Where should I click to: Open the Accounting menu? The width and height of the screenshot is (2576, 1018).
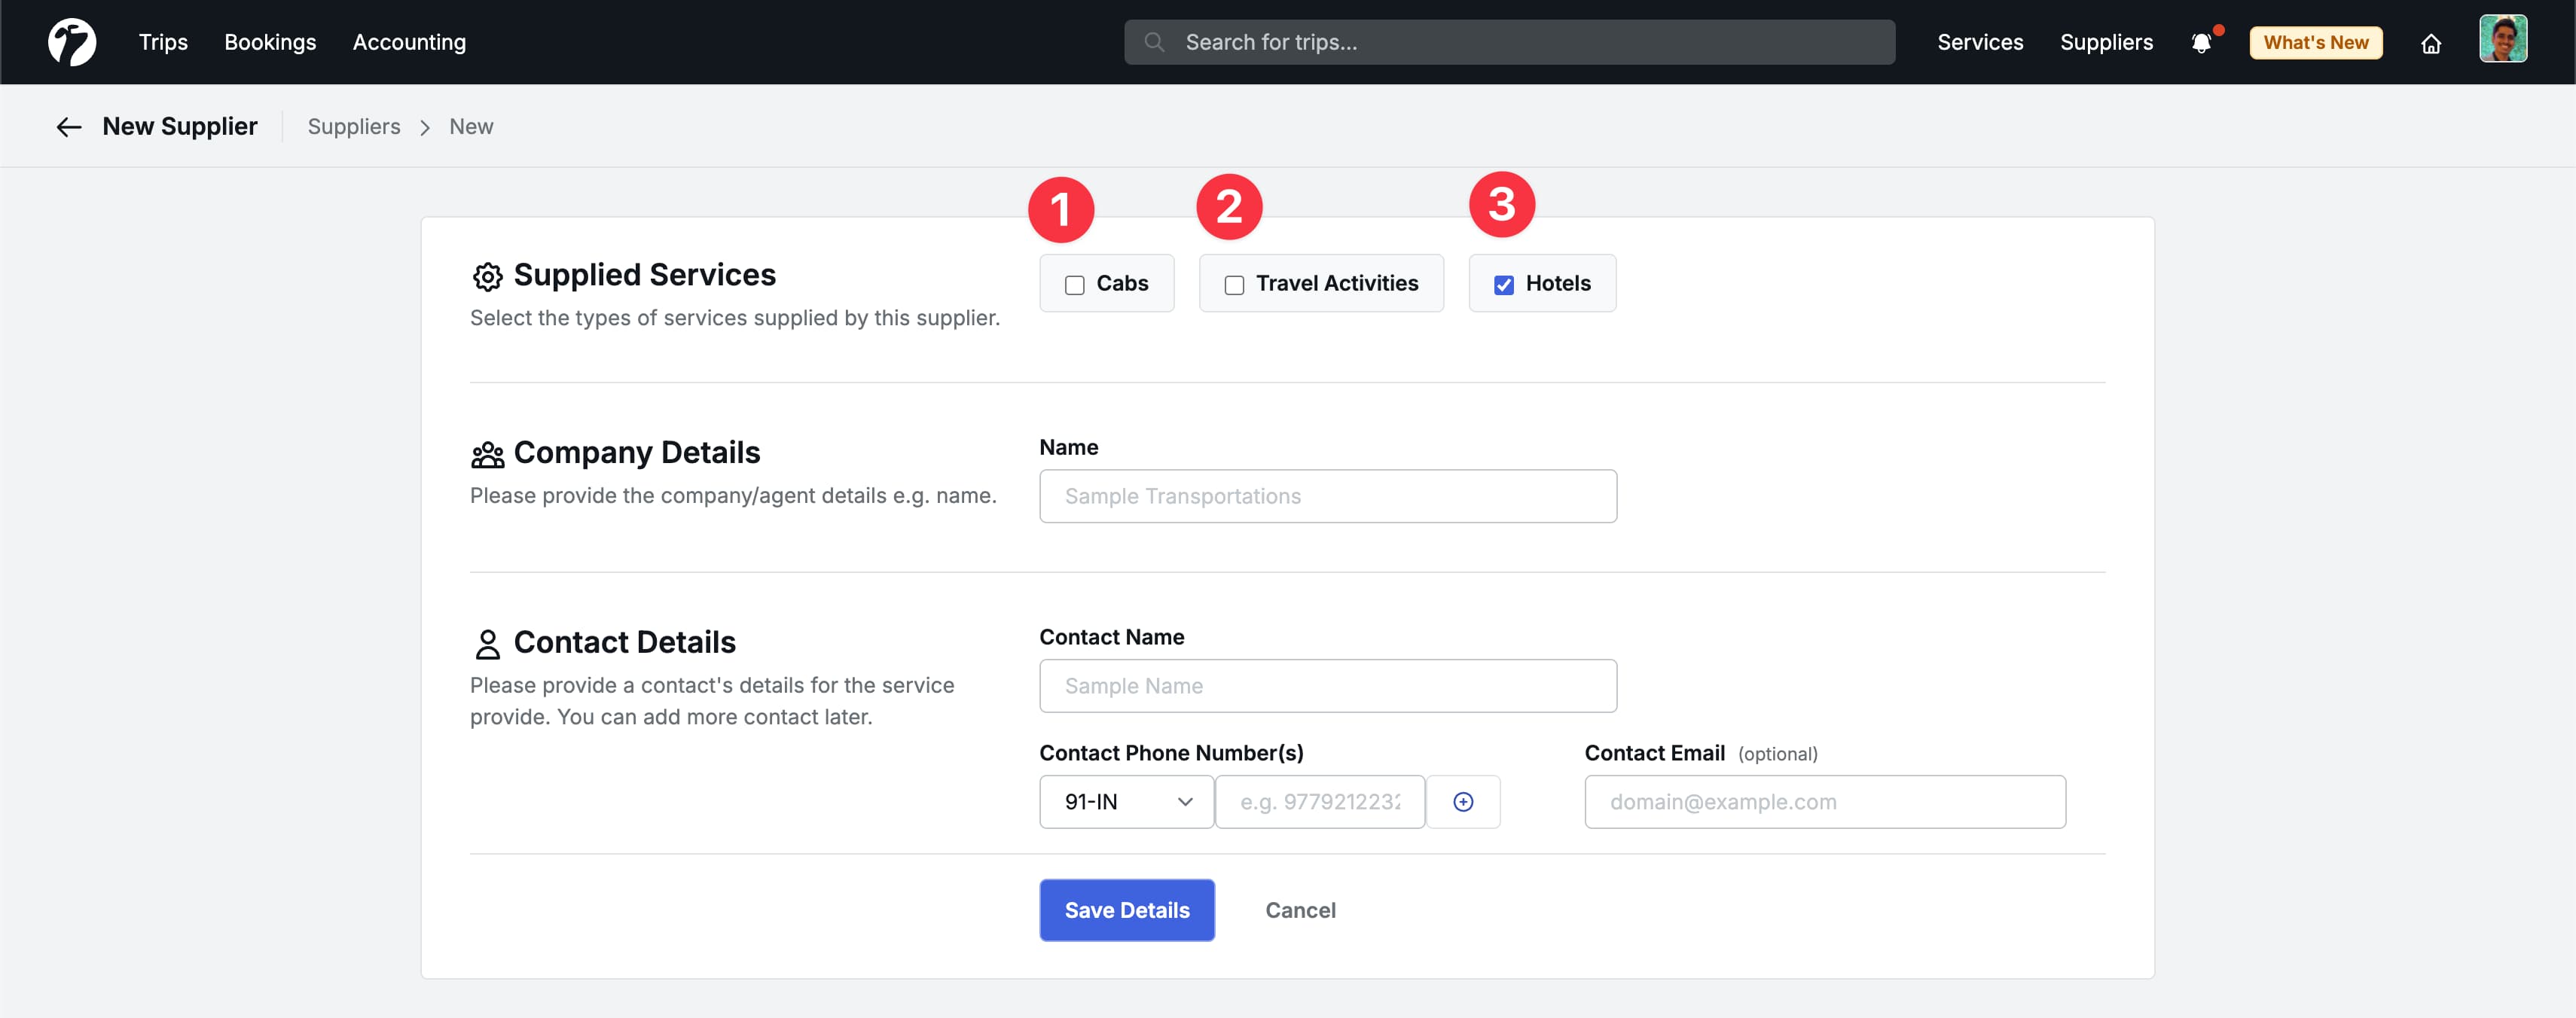coord(409,42)
